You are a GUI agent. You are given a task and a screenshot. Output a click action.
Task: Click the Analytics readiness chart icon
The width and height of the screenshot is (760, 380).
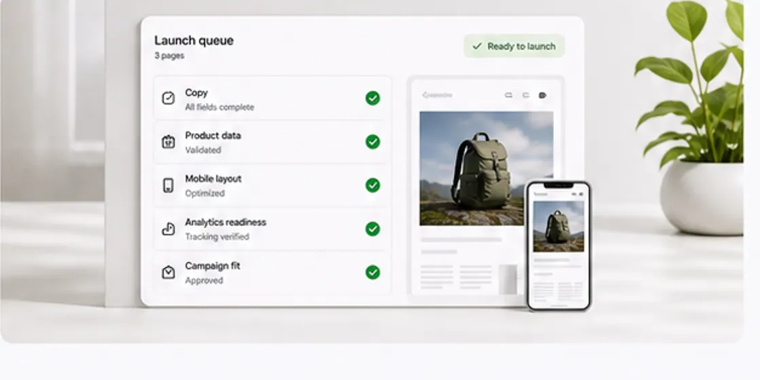168,229
